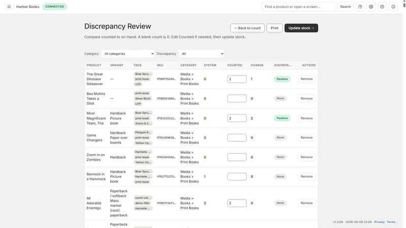Click Simon & S... tag on Most Magnificent row
This screenshot has width=406, height=228.
(143, 124)
